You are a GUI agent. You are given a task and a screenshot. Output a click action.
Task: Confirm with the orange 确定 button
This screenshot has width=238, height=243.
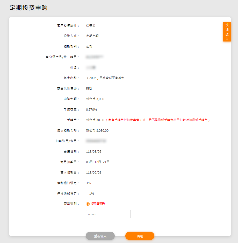tap(140, 236)
